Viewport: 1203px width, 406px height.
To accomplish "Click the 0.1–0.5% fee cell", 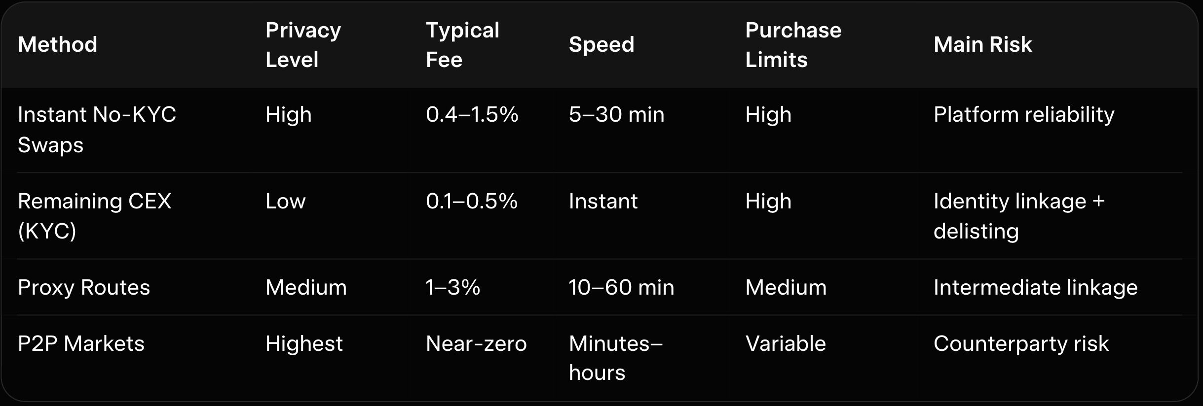I will [471, 202].
